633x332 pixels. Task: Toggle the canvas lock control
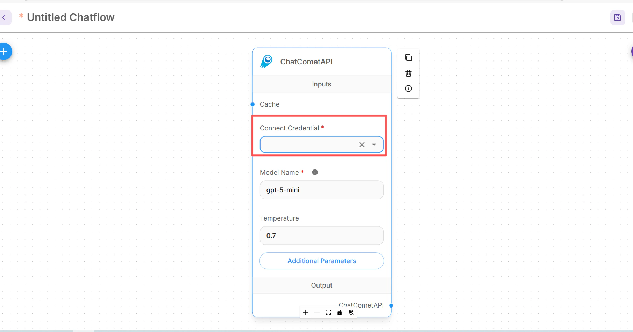[x=340, y=312]
